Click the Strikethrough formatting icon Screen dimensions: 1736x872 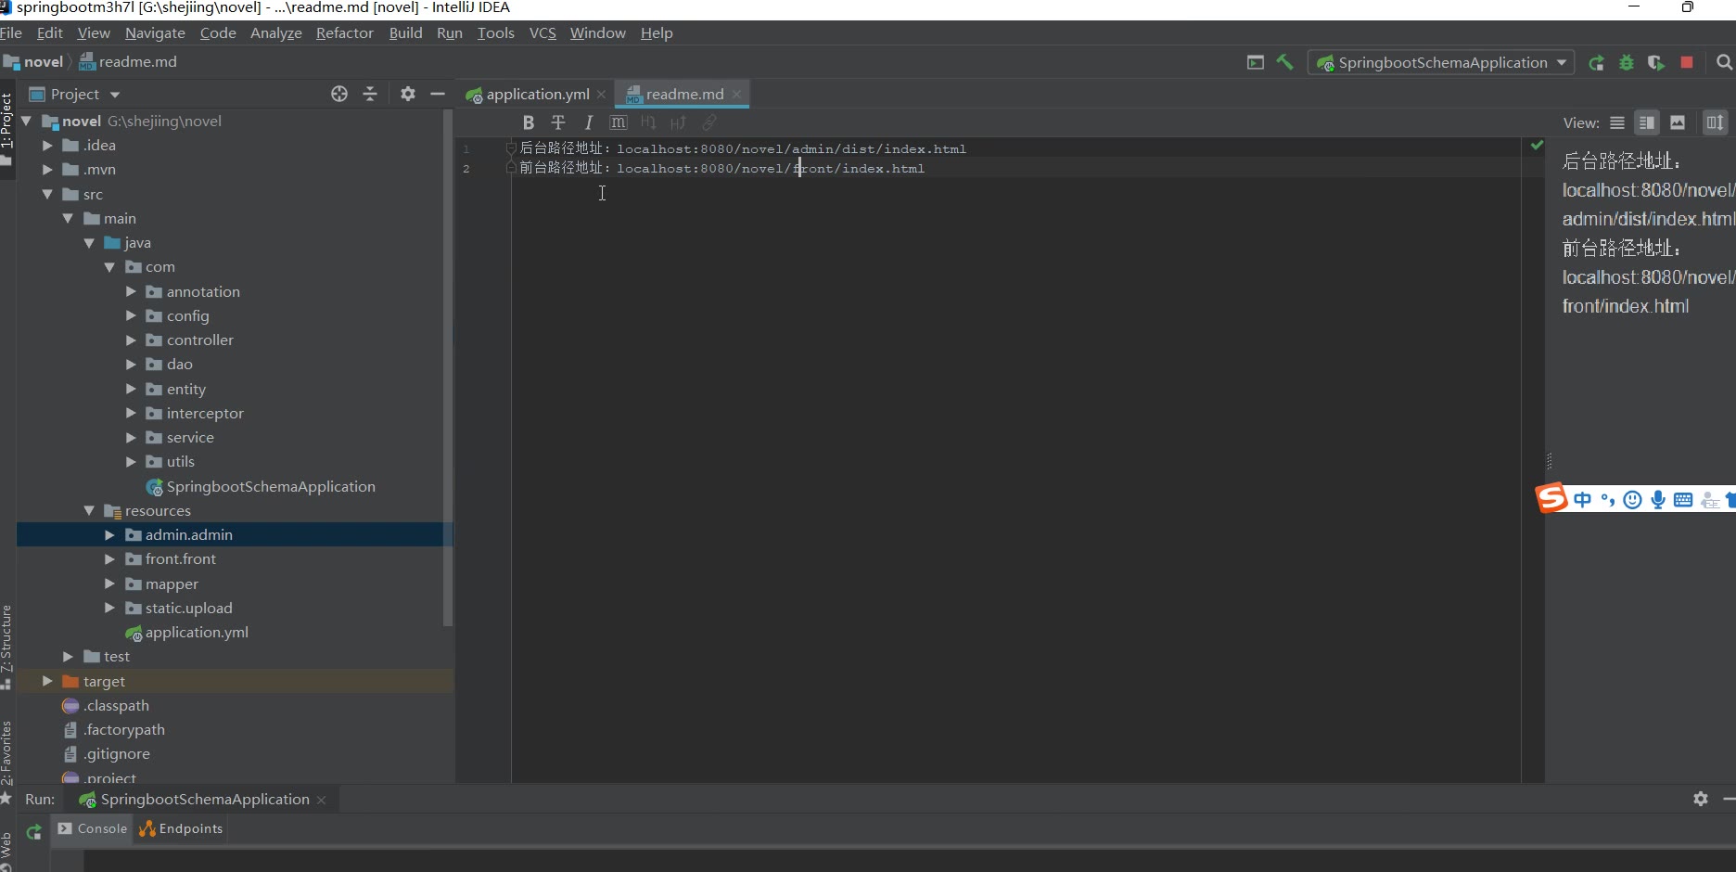(558, 122)
